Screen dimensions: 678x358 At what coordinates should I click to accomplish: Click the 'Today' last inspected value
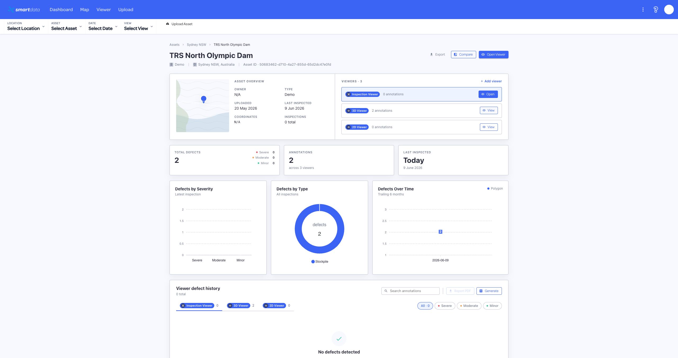413,160
